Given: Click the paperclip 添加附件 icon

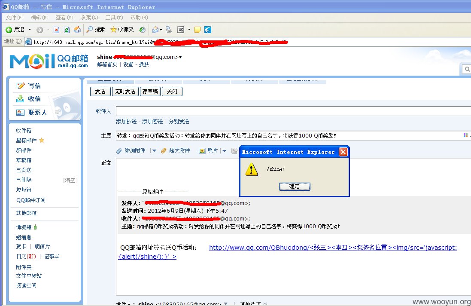Looking at the screenshot, I should click(119, 150).
